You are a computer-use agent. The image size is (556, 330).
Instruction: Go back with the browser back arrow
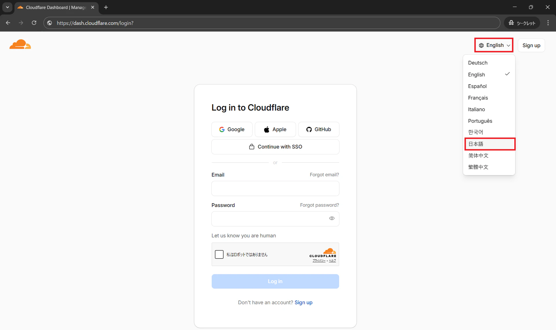[8, 23]
